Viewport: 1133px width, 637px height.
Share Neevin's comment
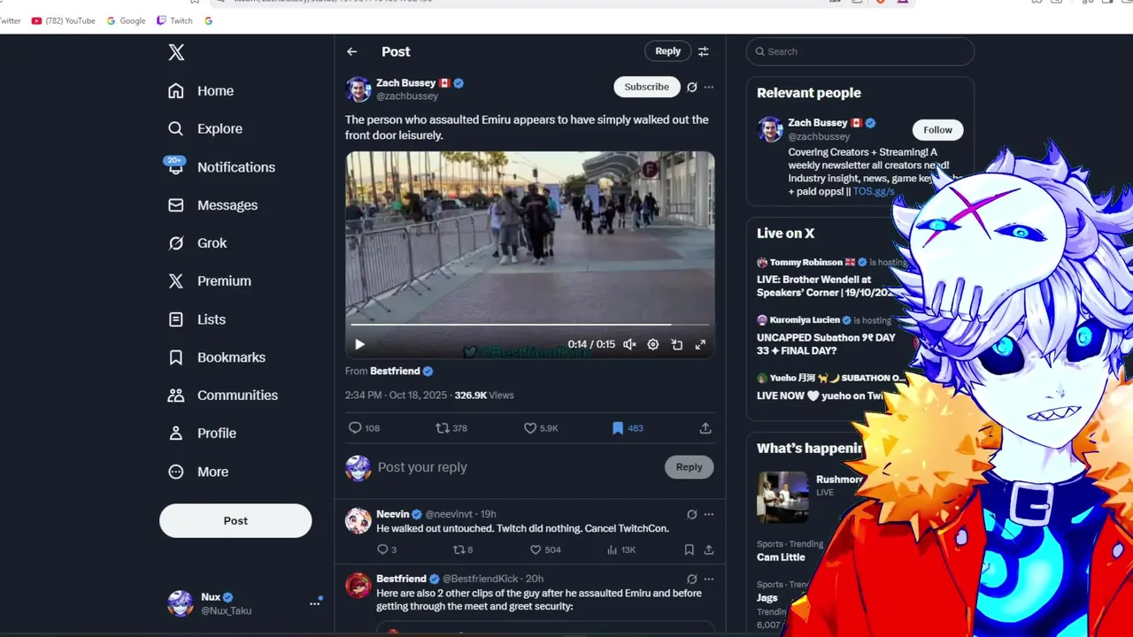709,549
